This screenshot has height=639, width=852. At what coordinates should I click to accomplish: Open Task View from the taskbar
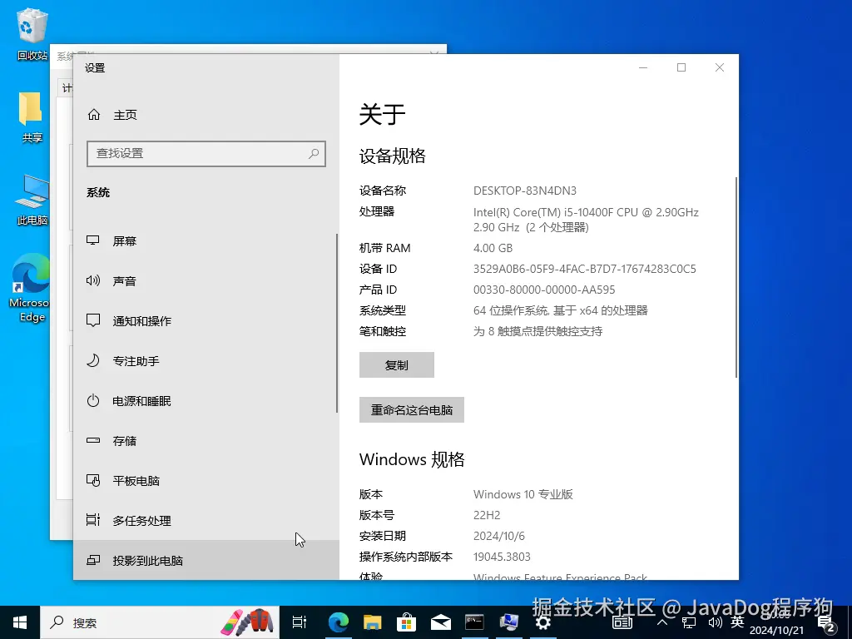coord(300,622)
